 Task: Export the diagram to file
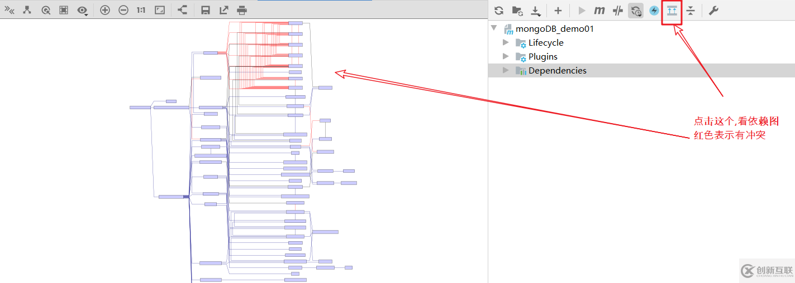pyautogui.click(x=223, y=10)
